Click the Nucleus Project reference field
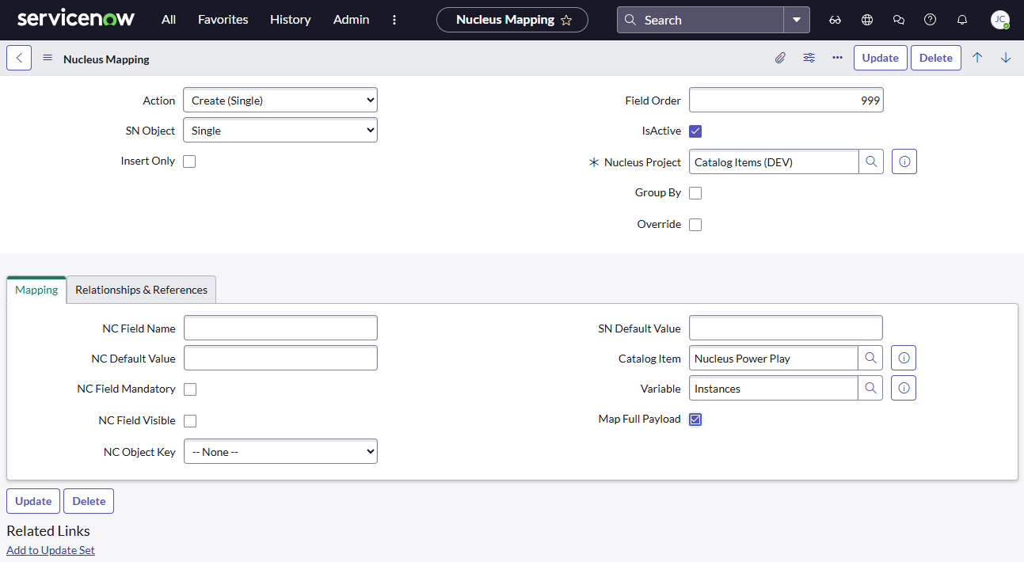This screenshot has width=1024, height=562. tap(774, 162)
